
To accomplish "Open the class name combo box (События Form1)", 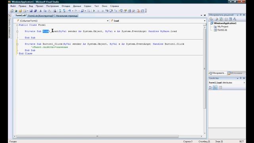I will 63,21.
